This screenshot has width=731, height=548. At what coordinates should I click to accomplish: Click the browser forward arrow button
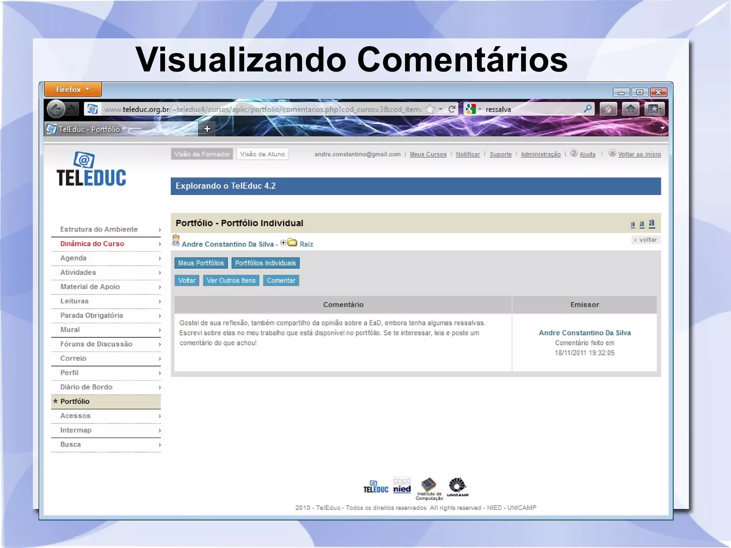tap(72, 109)
